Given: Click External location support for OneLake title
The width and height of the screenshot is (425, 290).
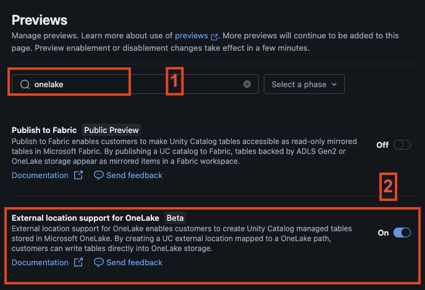Looking at the screenshot, I should point(85,218).
